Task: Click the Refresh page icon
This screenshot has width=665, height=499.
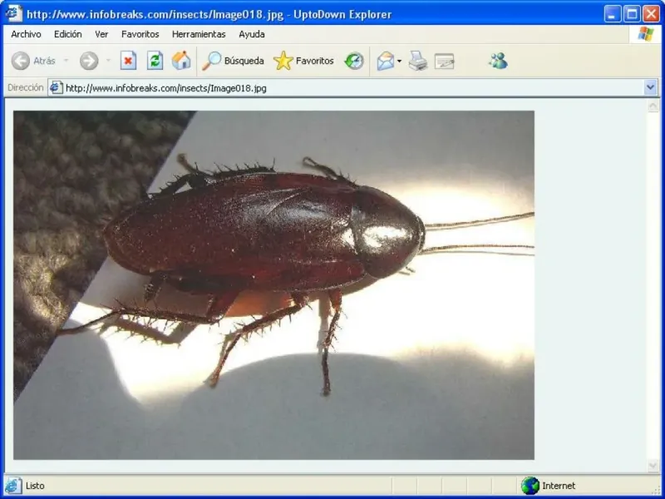Action: click(x=155, y=61)
